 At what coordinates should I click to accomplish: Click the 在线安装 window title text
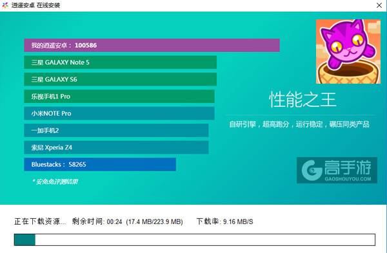[x=48, y=5]
